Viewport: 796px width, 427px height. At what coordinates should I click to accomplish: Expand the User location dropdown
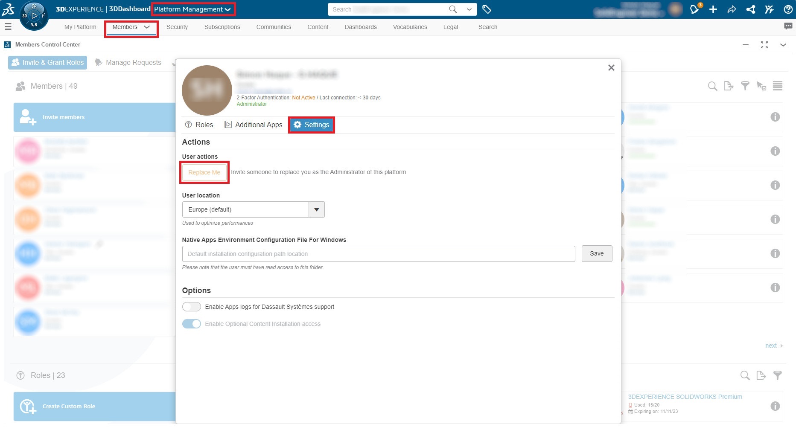click(316, 209)
